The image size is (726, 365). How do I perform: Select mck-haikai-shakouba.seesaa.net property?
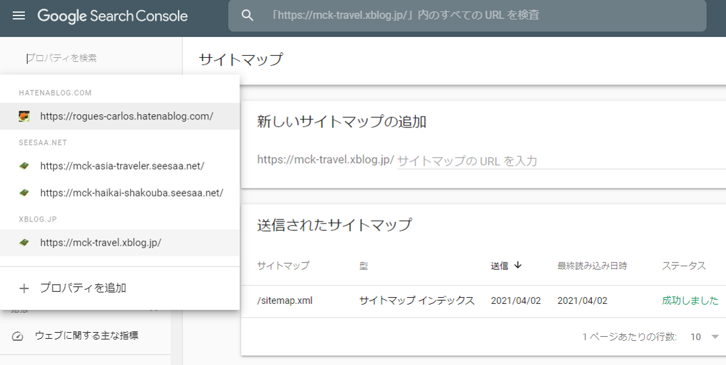[x=119, y=193]
